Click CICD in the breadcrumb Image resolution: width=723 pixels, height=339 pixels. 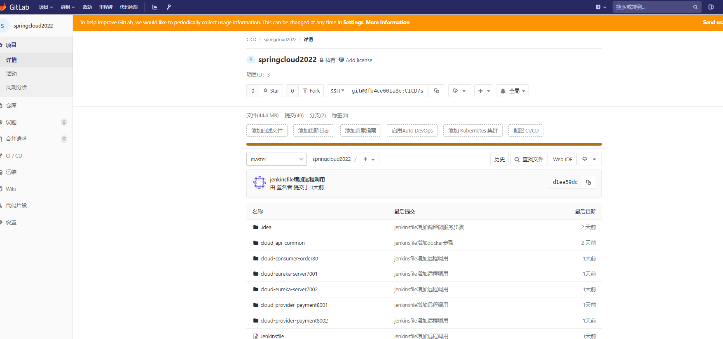coord(251,39)
